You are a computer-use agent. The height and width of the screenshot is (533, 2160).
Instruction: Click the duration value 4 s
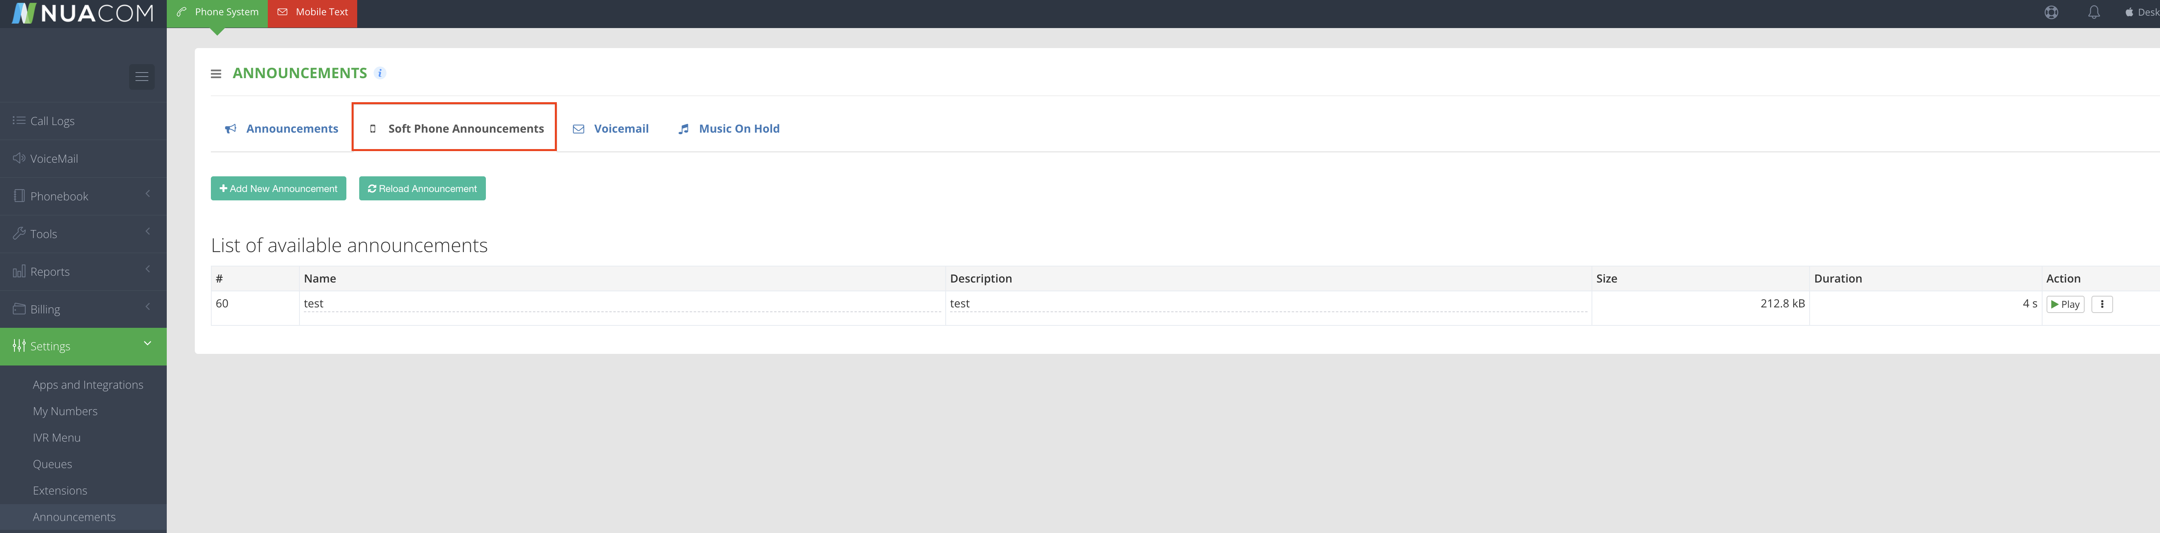click(2030, 303)
